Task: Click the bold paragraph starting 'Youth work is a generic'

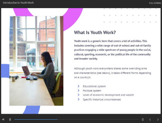Action: [113, 50]
